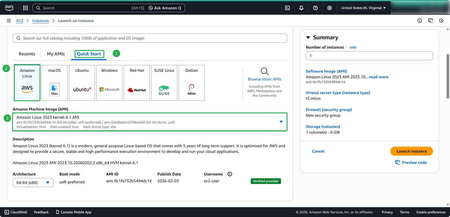The image size is (450, 217).
Task: Open Feedback in the footer
Action: coord(41,212)
